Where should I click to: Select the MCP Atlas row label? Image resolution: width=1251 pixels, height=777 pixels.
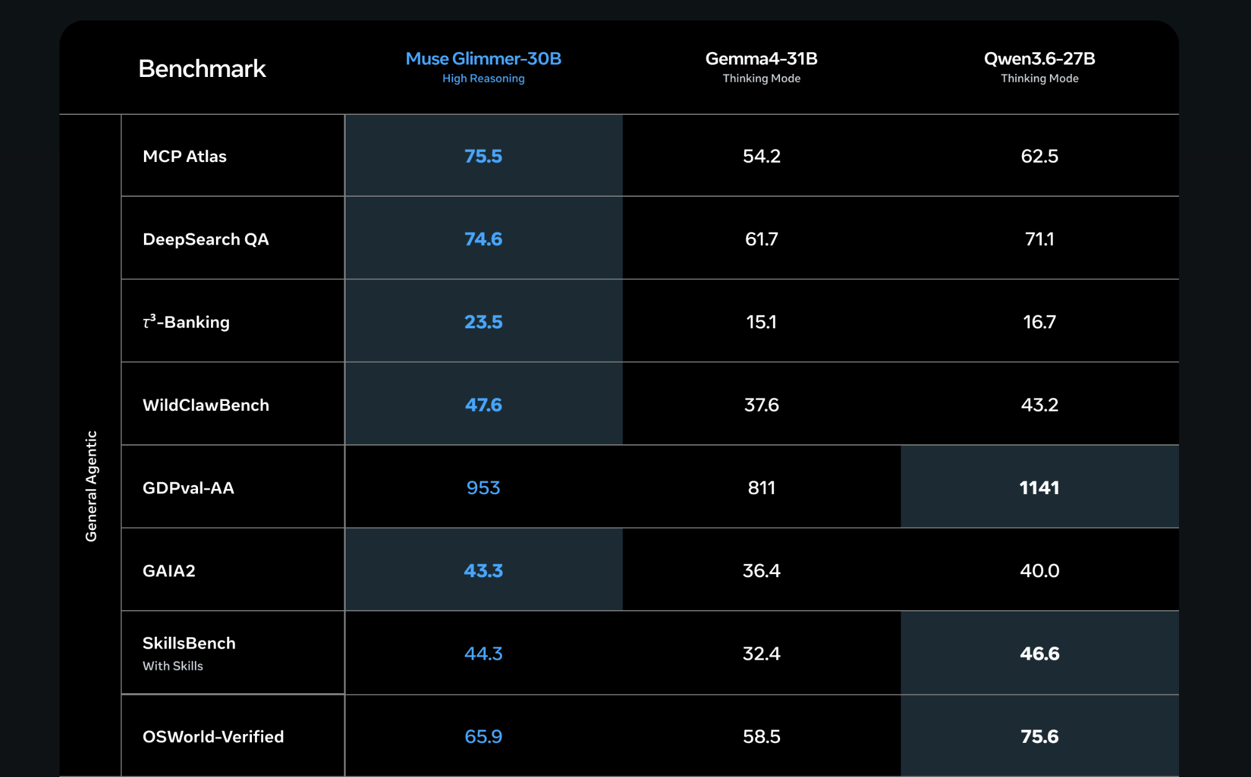(x=184, y=156)
